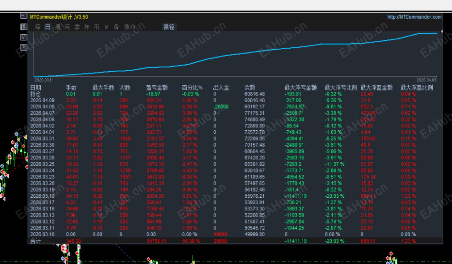The width and height of the screenshot is (452, 264).
Task: Select the 2026.03.16 date row
Action: pos(42,209)
